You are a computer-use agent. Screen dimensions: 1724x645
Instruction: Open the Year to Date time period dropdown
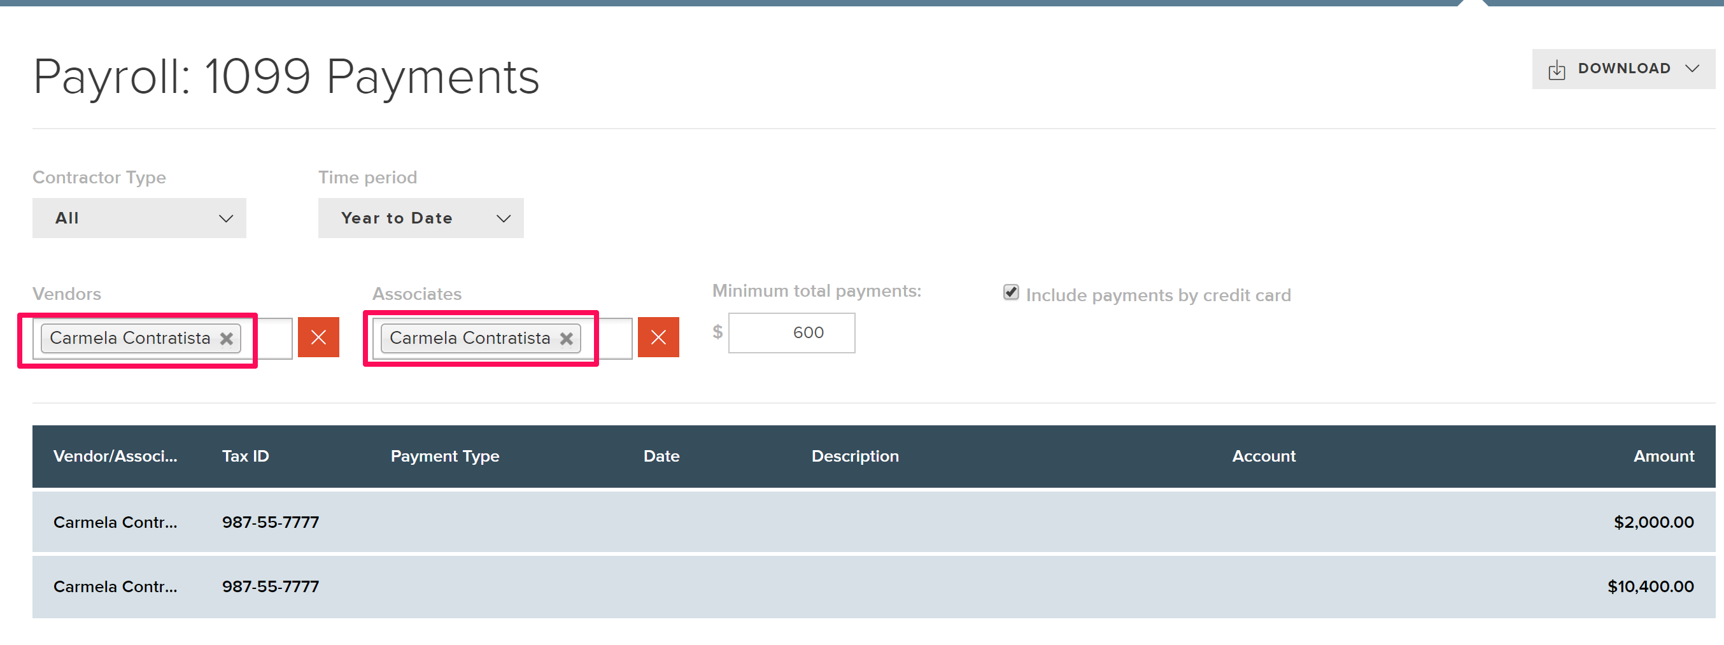(420, 218)
